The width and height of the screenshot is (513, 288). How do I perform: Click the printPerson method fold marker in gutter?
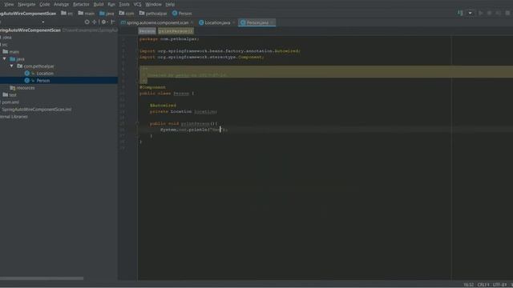(x=138, y=123)
